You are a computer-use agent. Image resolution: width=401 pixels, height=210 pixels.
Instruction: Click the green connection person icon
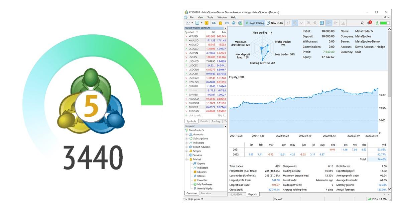pos(377,23)
